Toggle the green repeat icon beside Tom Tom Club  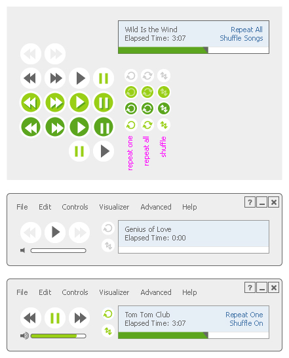(108, 314)
